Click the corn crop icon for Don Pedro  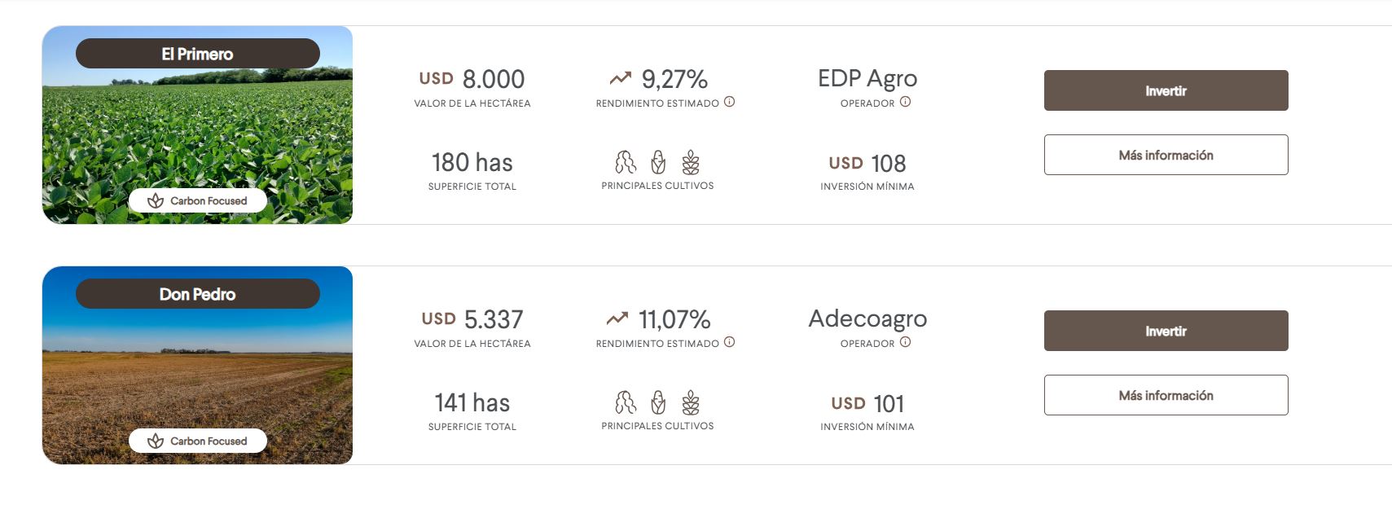coord(658,402)
